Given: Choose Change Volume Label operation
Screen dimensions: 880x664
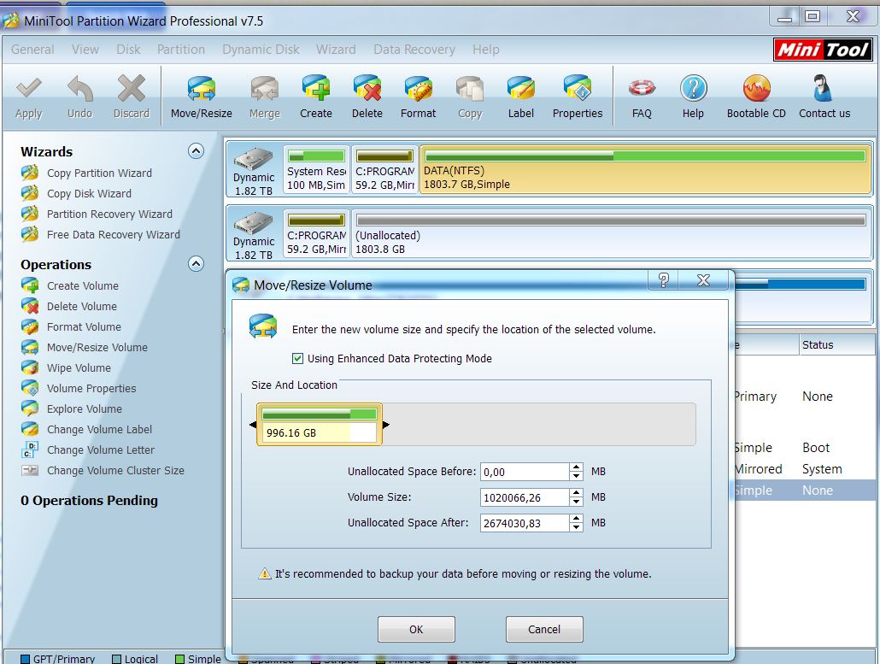Looking at the screenshot, I should (99, 429).
